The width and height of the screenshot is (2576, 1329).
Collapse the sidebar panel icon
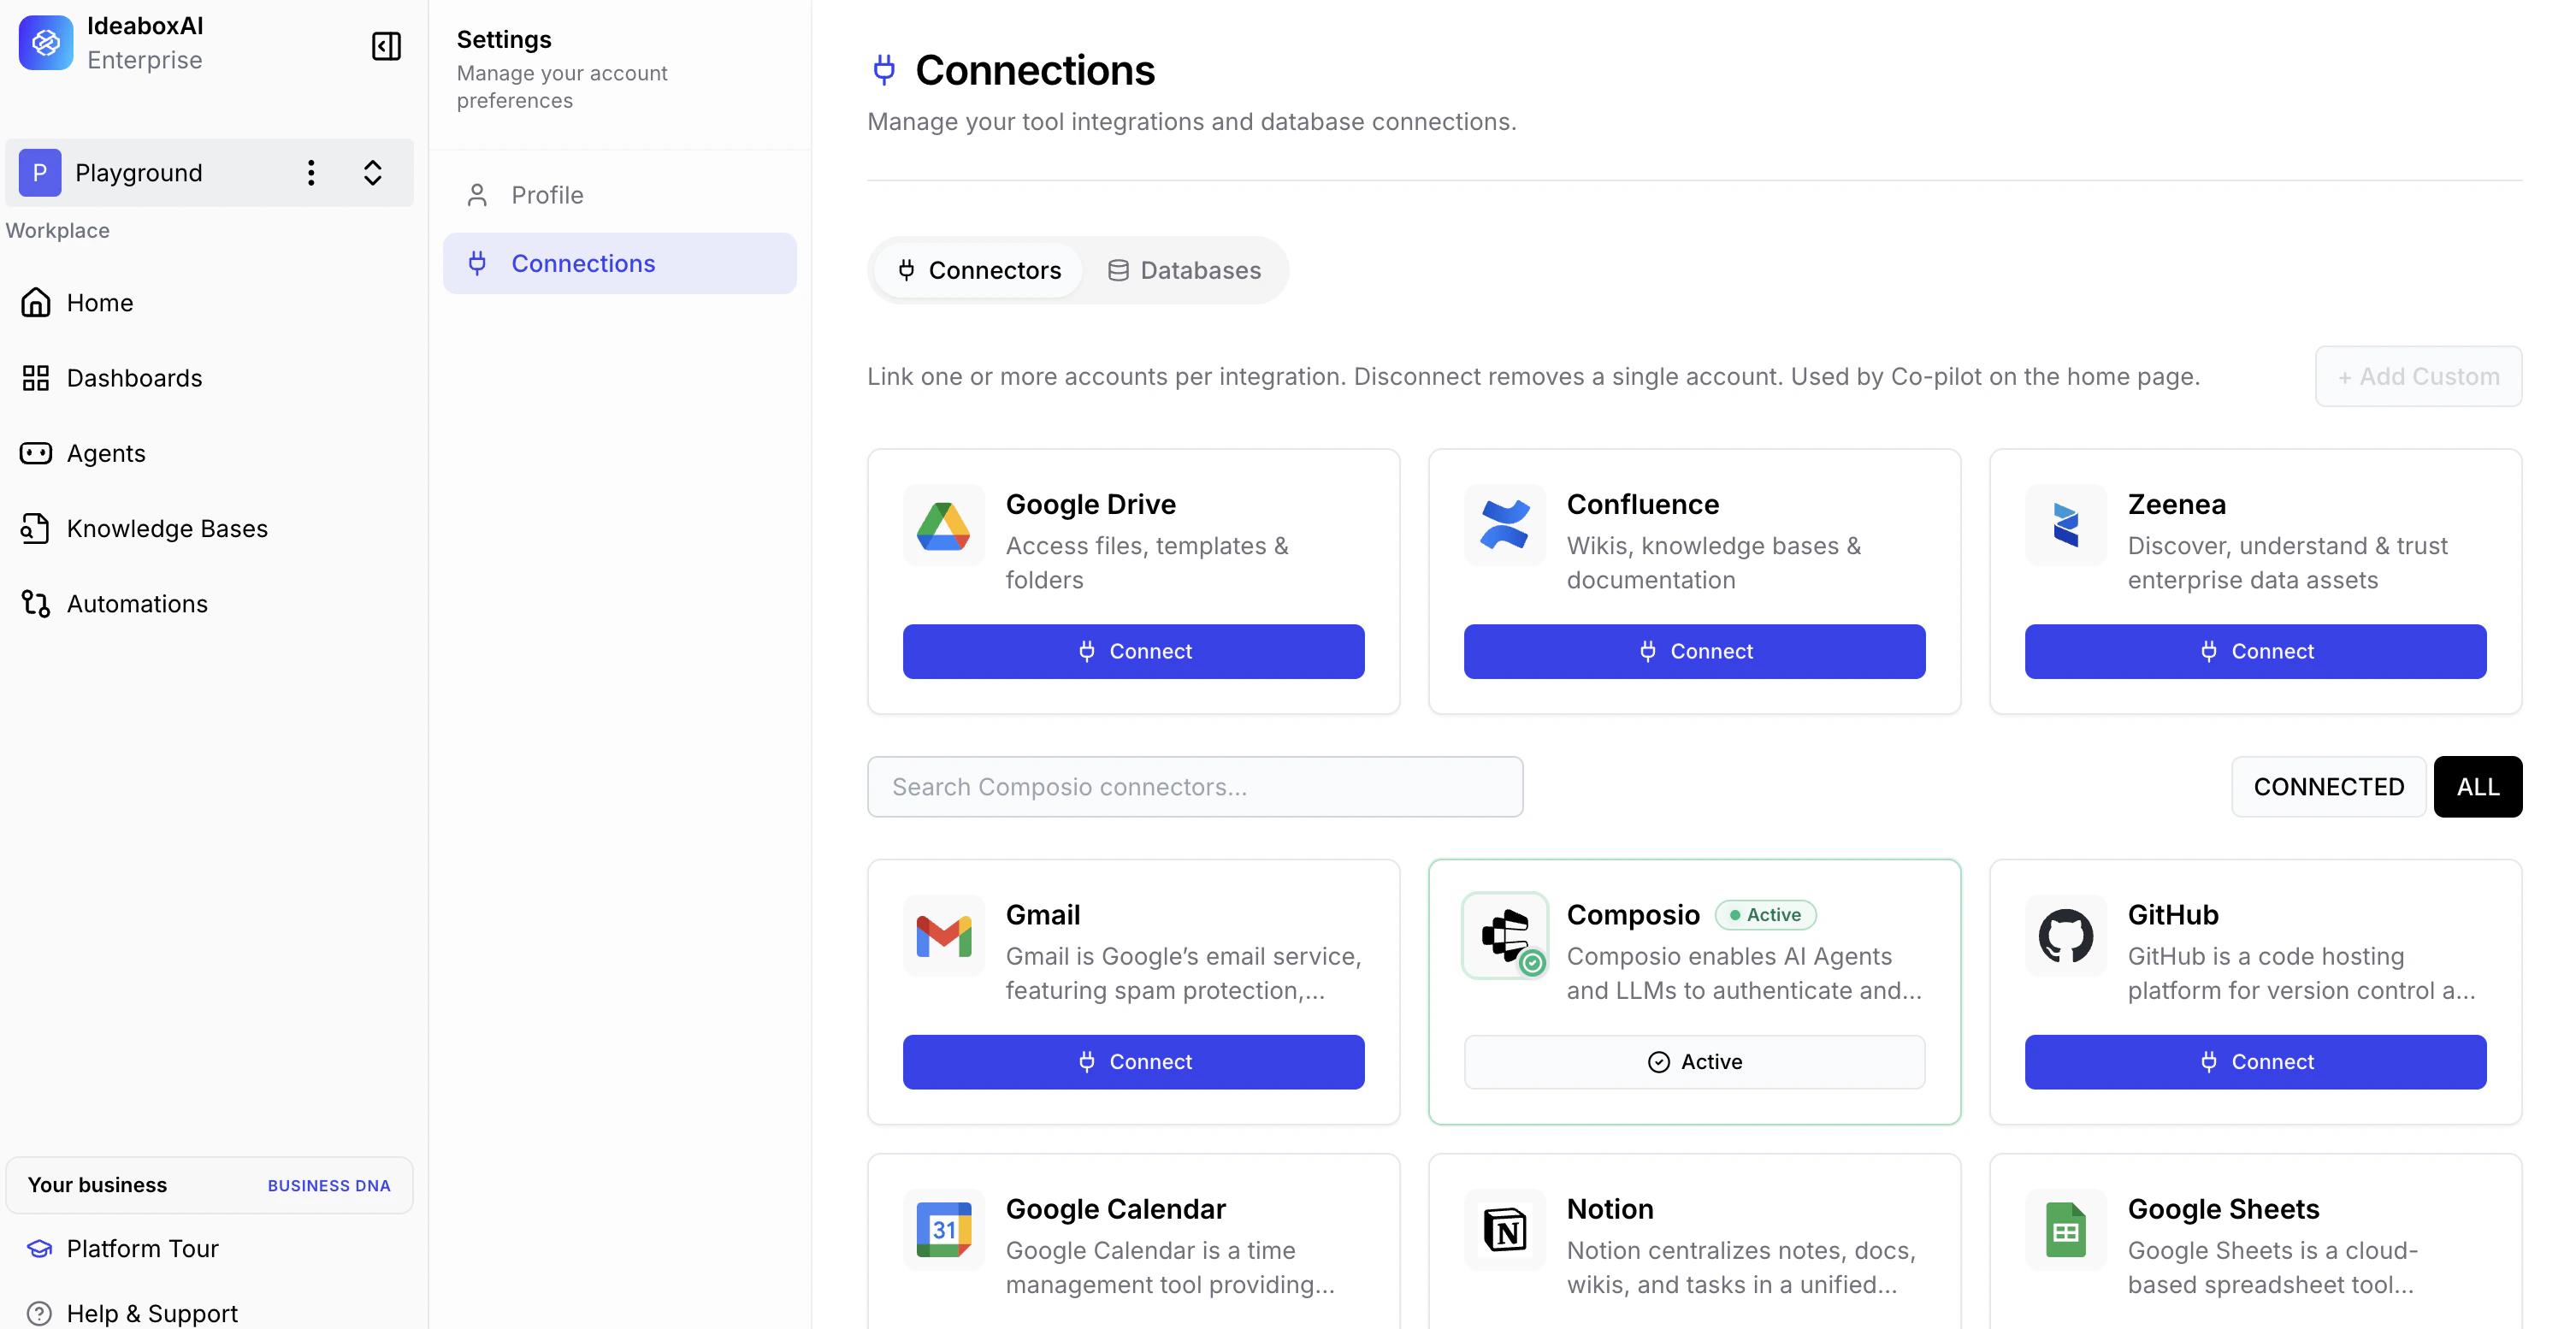point(386,46)
